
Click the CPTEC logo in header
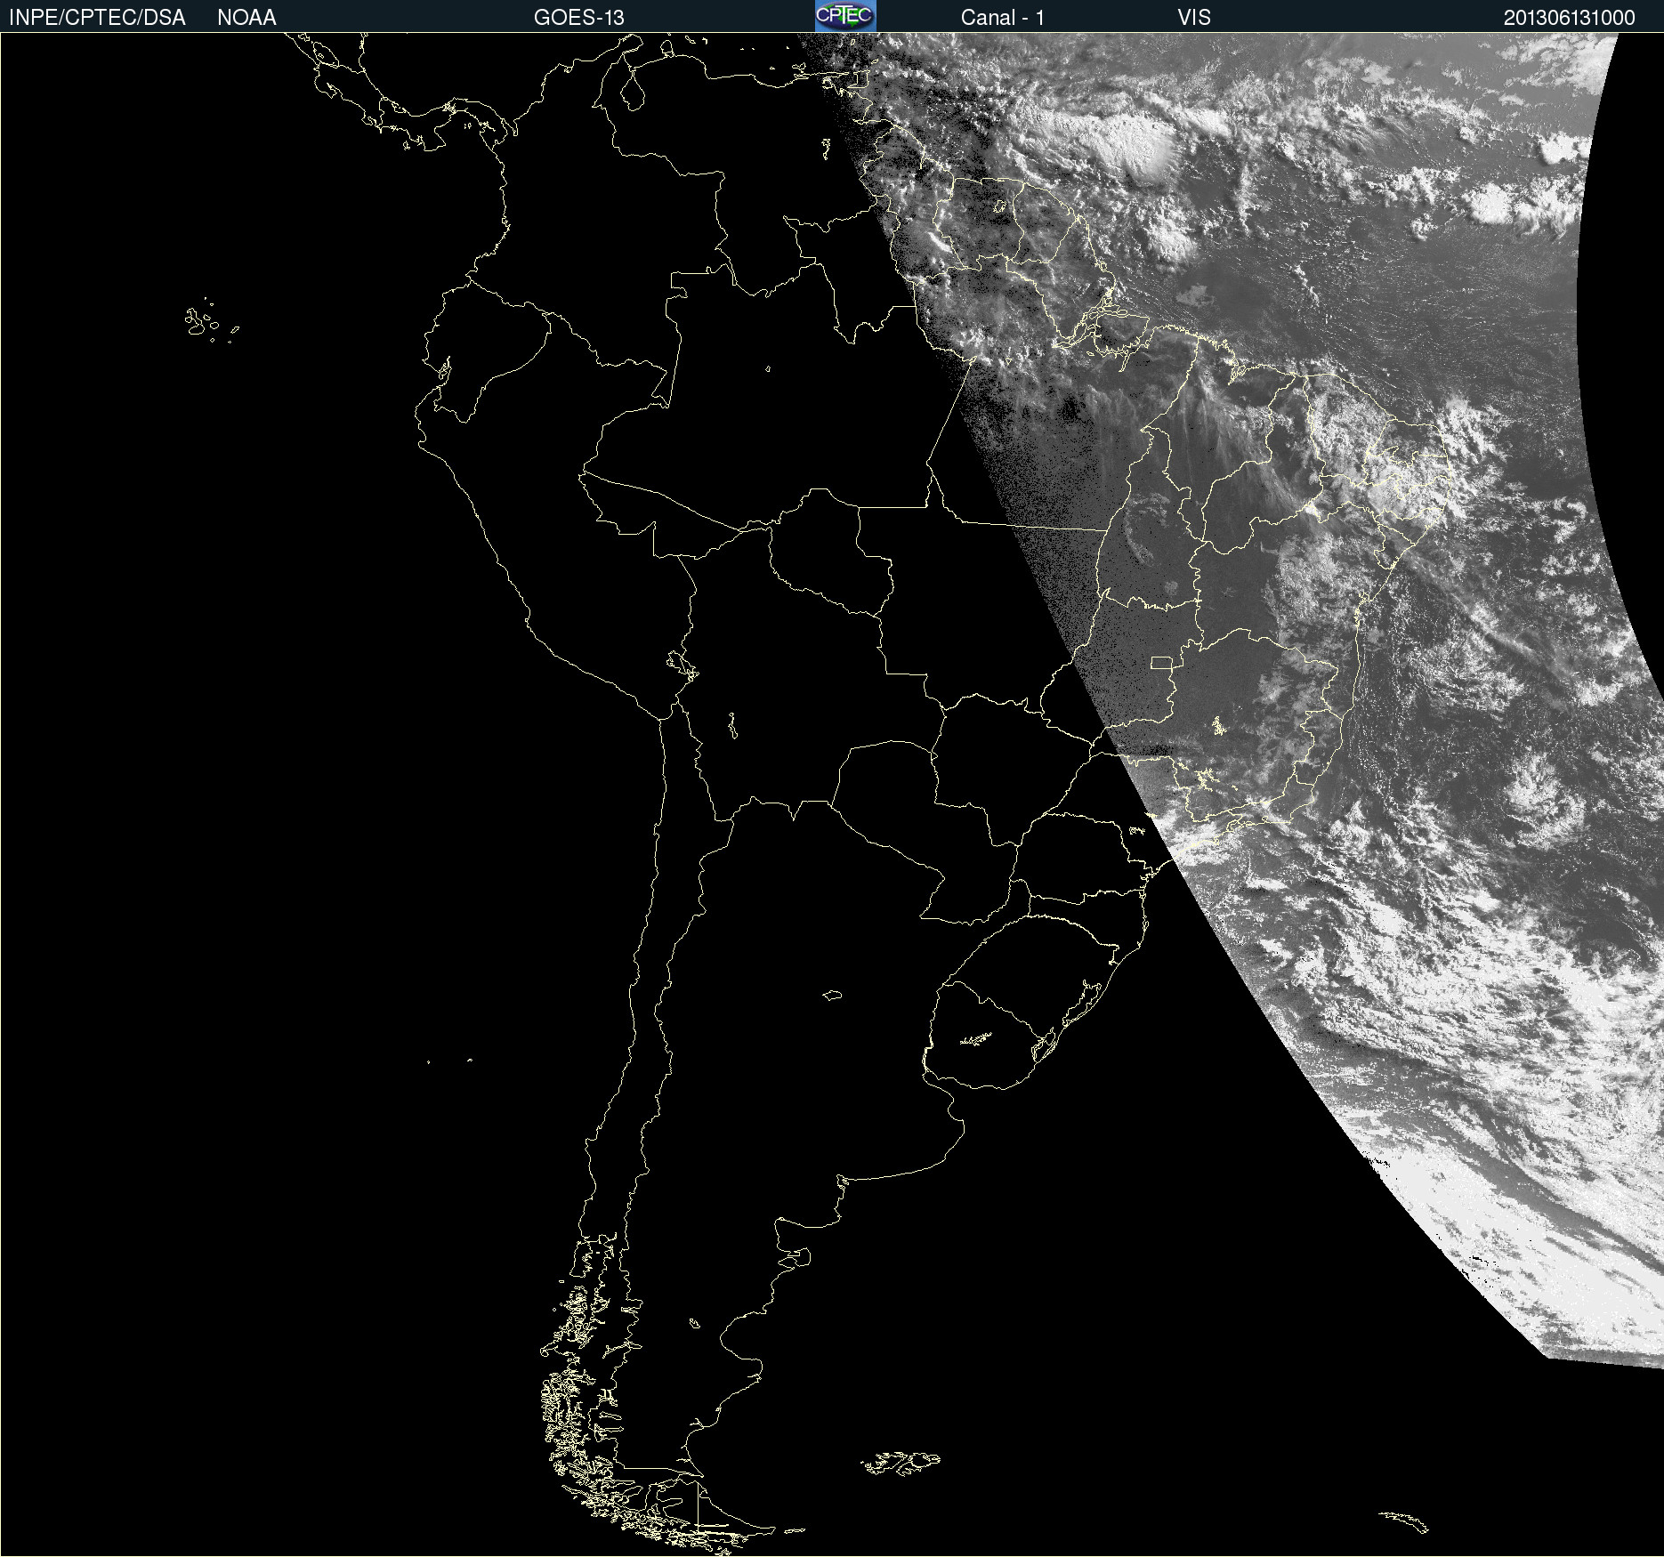point(845,16)
